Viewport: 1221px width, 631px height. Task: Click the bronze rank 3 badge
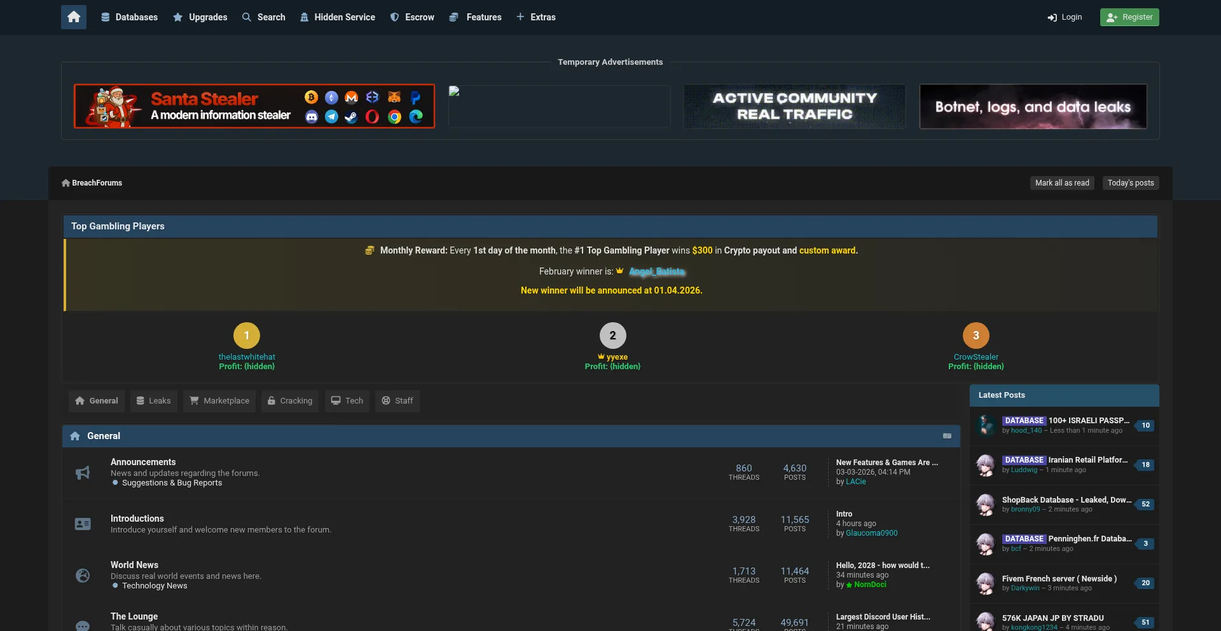point(976,336)
